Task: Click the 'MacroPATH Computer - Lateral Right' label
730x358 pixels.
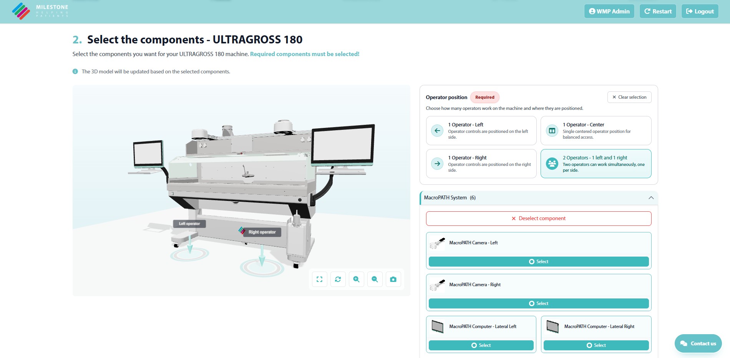Action: pyautogui.click(x=599, y=327)
